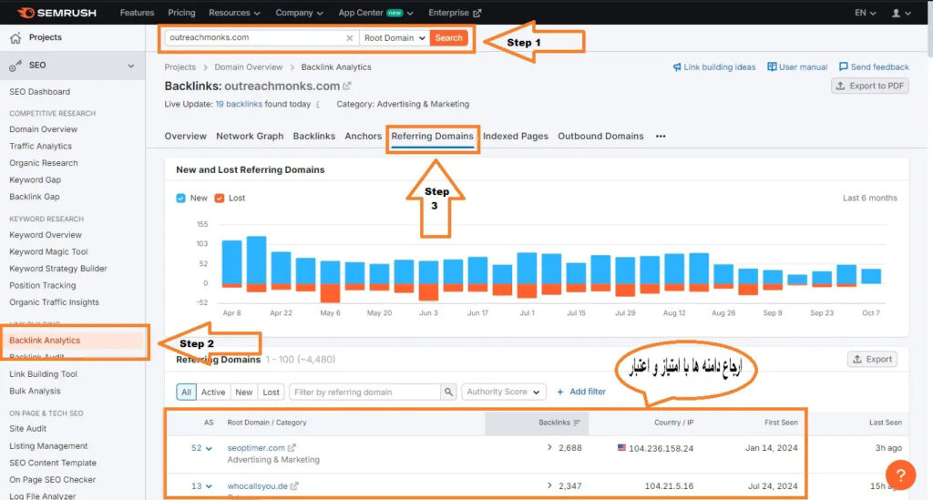Open the user account icon

pyautogui.click(x=896, y=13)
